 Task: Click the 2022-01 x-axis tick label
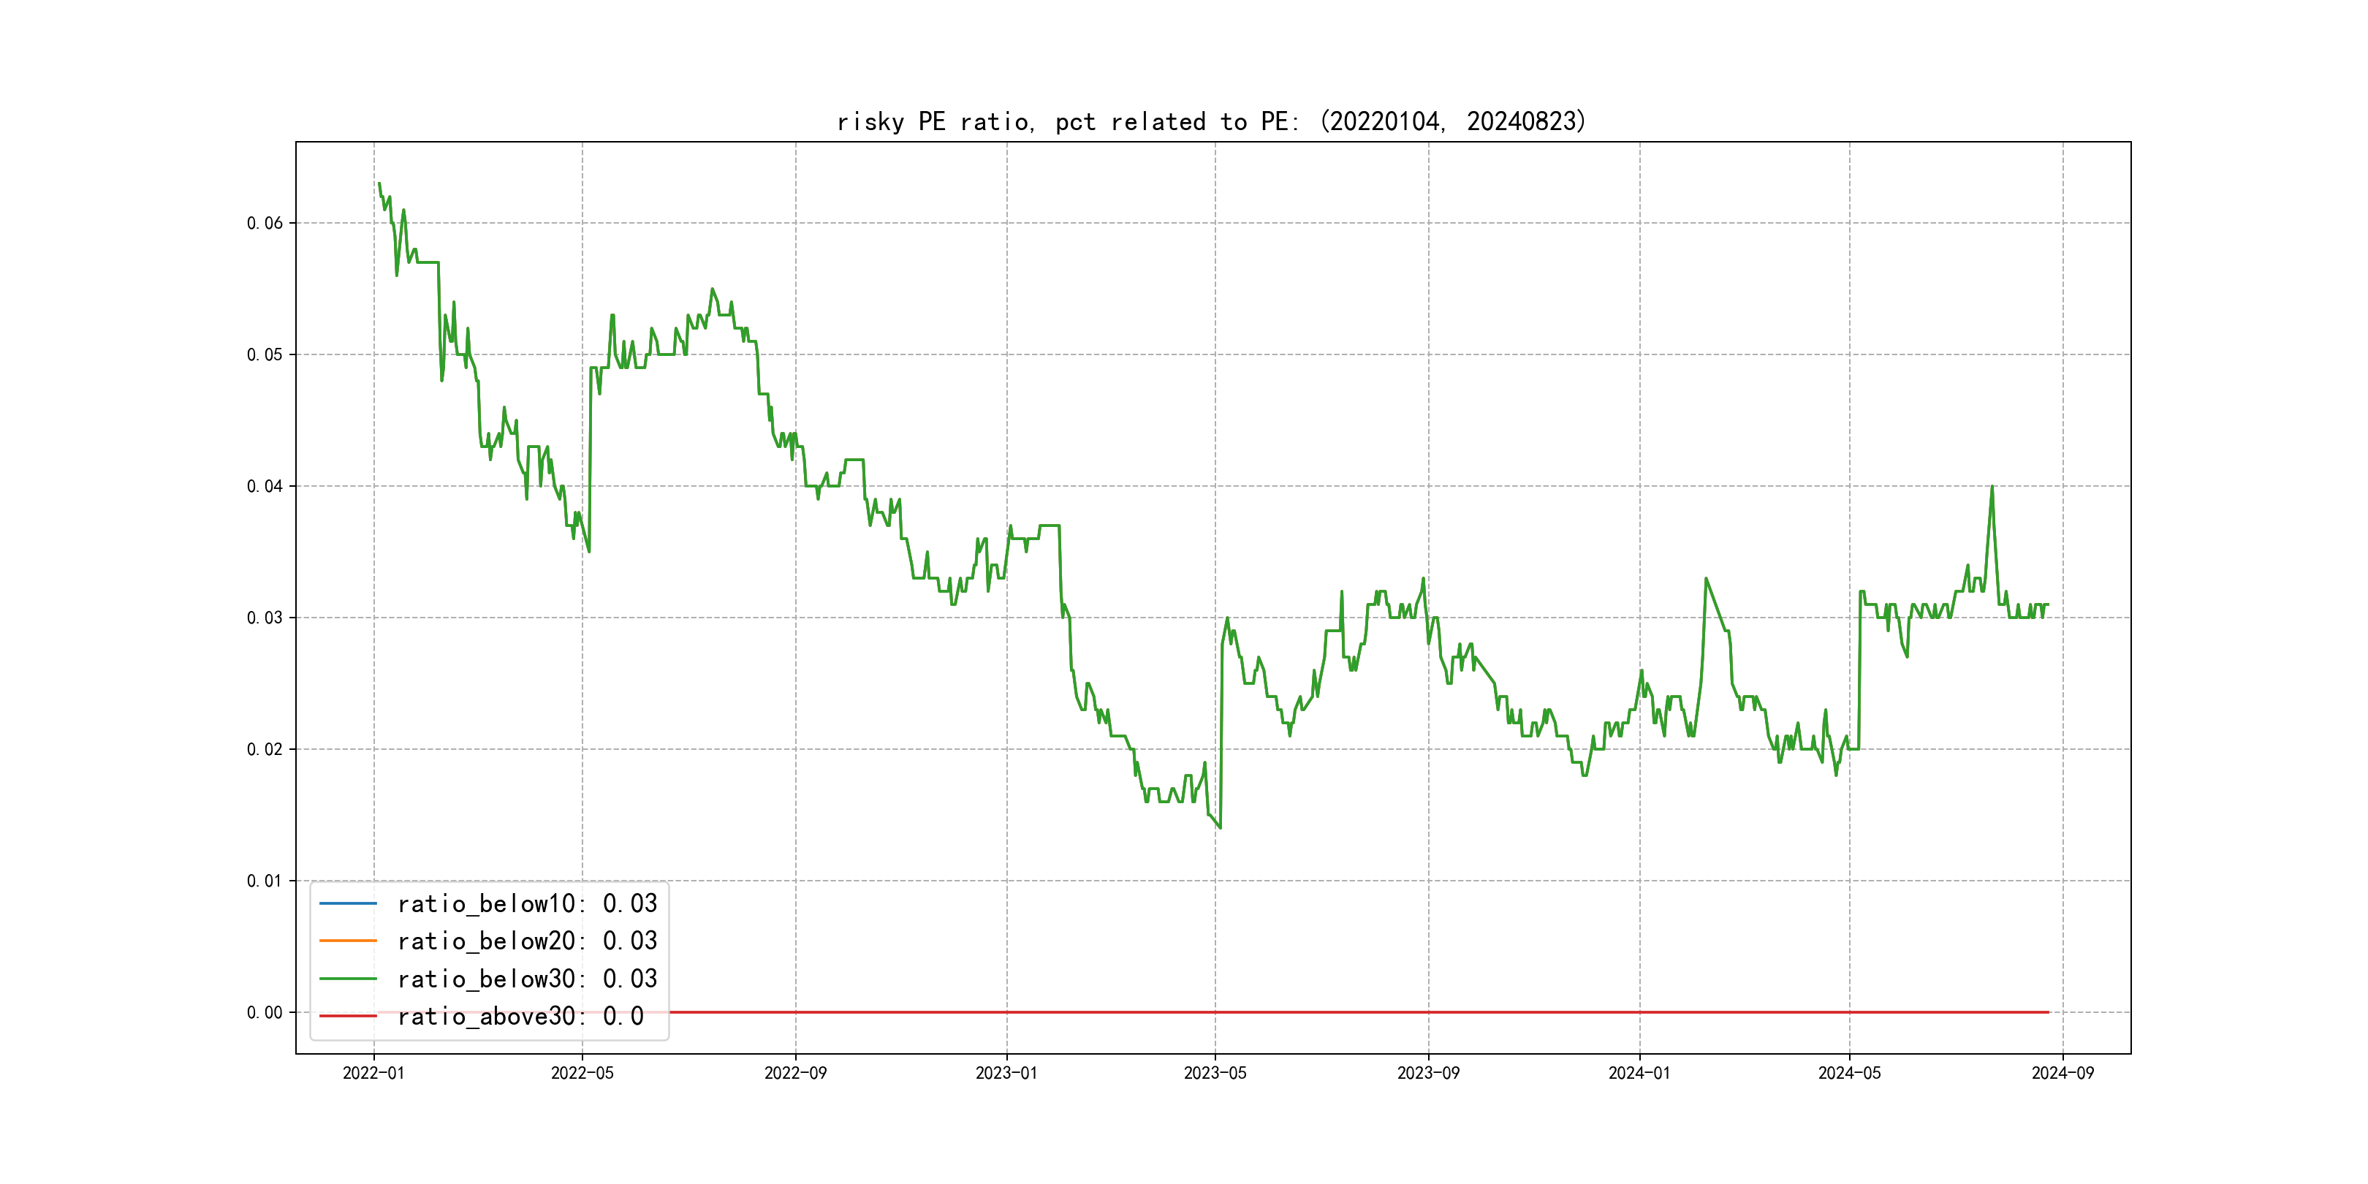pos(373,1074)
